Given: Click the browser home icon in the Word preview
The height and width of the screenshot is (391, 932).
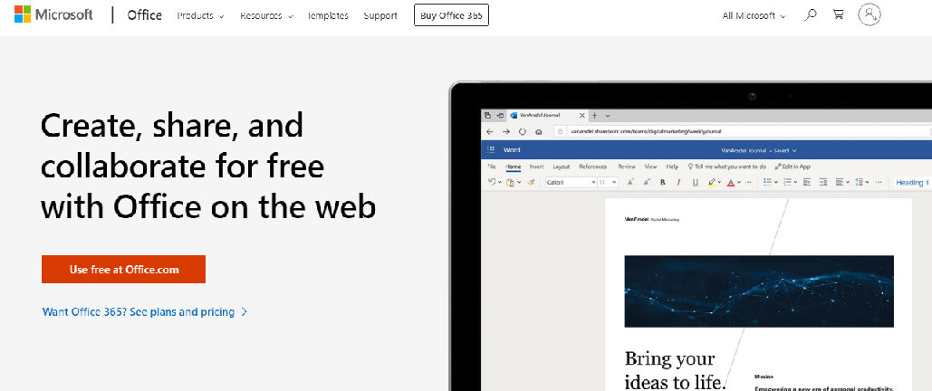Looking at the screenshot, I should click(x=539, y=131).
